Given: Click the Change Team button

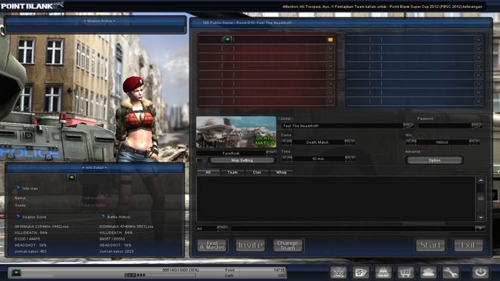Looking at the screenshot, I should click(x=288, y=245).
